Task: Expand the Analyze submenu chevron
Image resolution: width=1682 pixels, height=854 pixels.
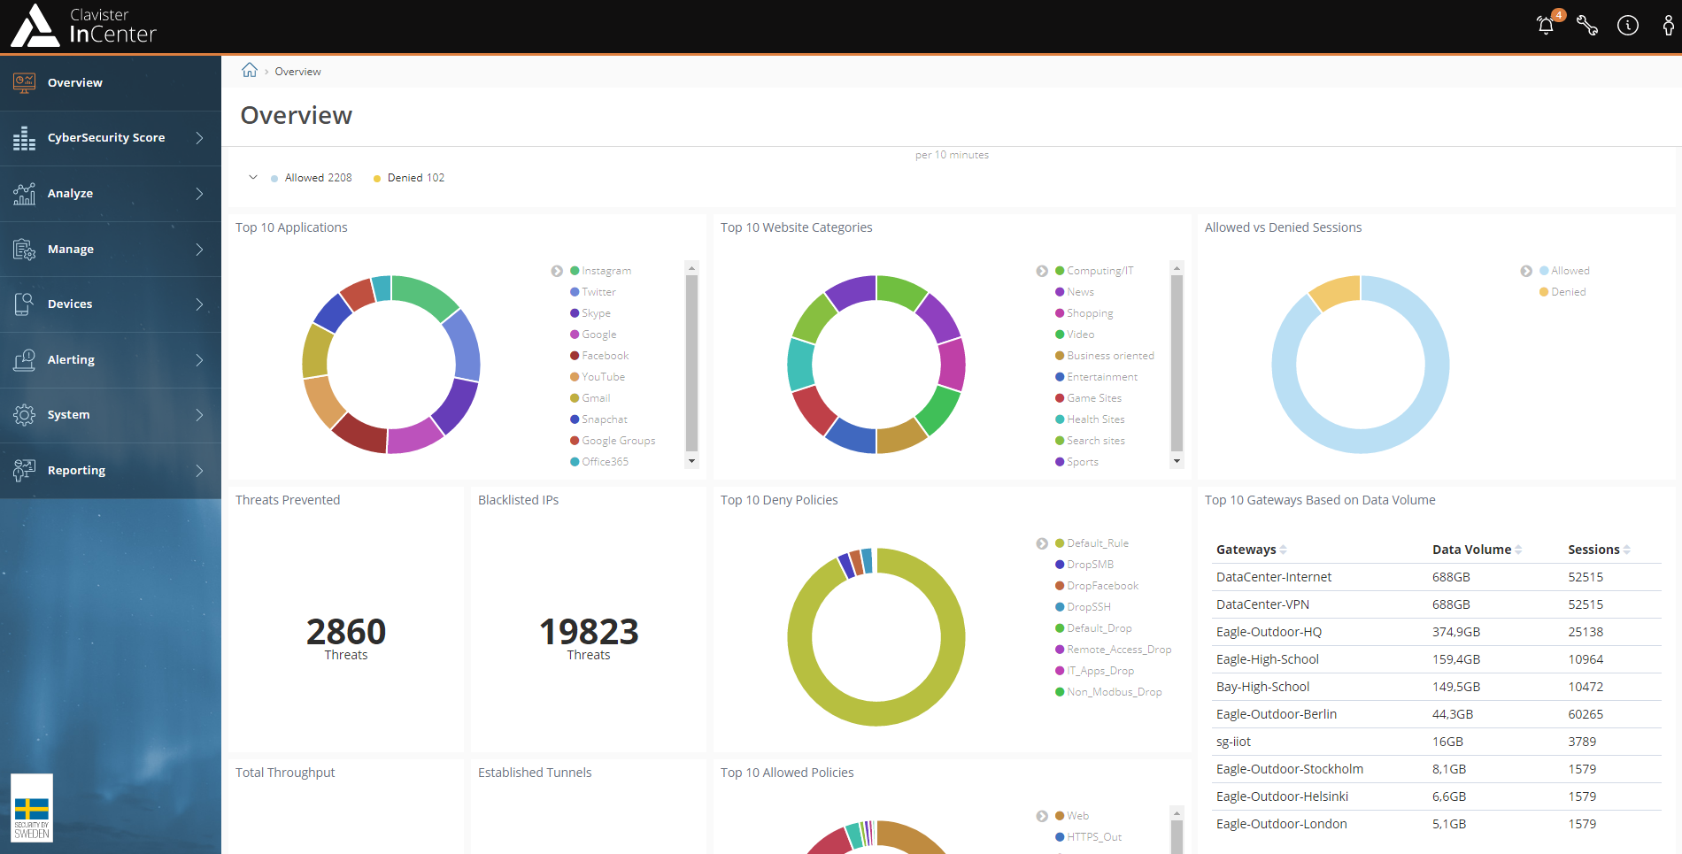Action: coord(199,194)
